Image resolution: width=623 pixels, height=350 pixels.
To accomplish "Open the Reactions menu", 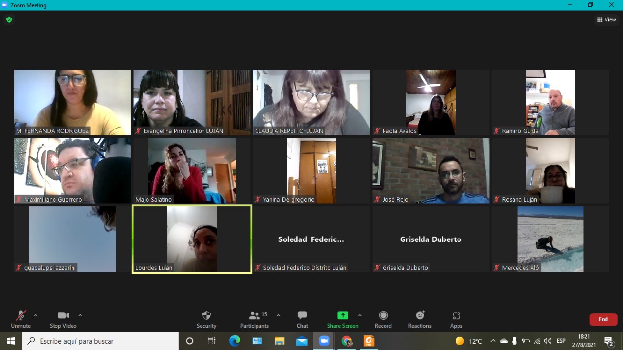I will tap(420, 319).
